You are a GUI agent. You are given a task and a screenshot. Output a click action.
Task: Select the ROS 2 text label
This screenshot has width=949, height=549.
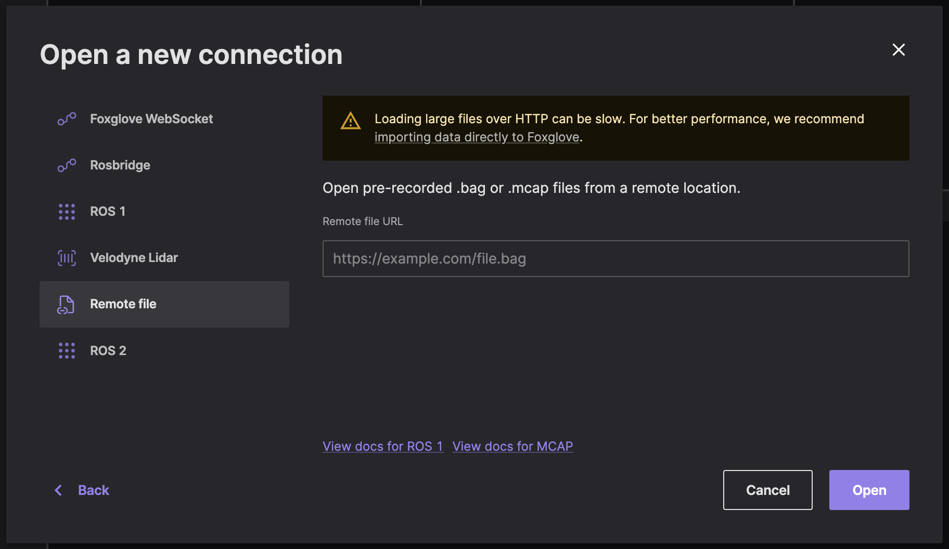(x=108, y=351)
